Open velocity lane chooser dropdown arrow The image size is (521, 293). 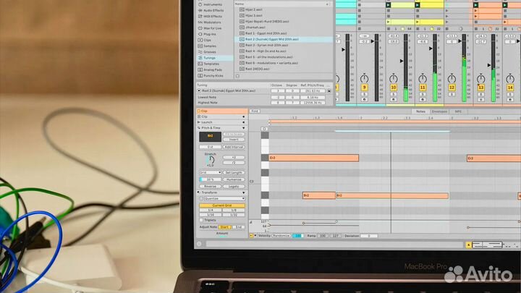tap(255, 236)
